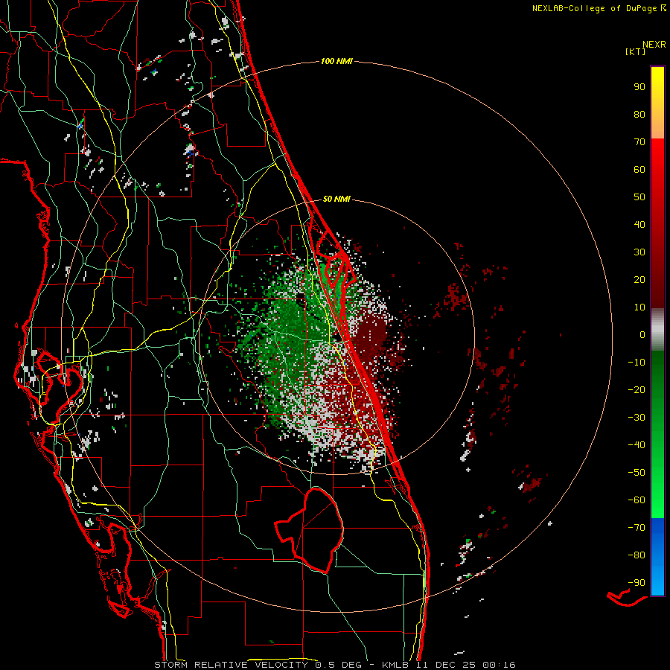The image size is (670, 670).
Task: Click the 20 scale value
Action: pyautogui.click(x=639, y=280)
